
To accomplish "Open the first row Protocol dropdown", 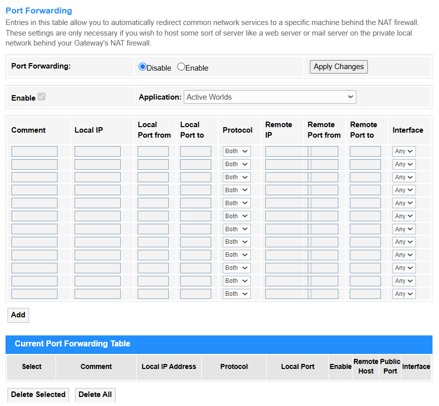I will (237, 151).
